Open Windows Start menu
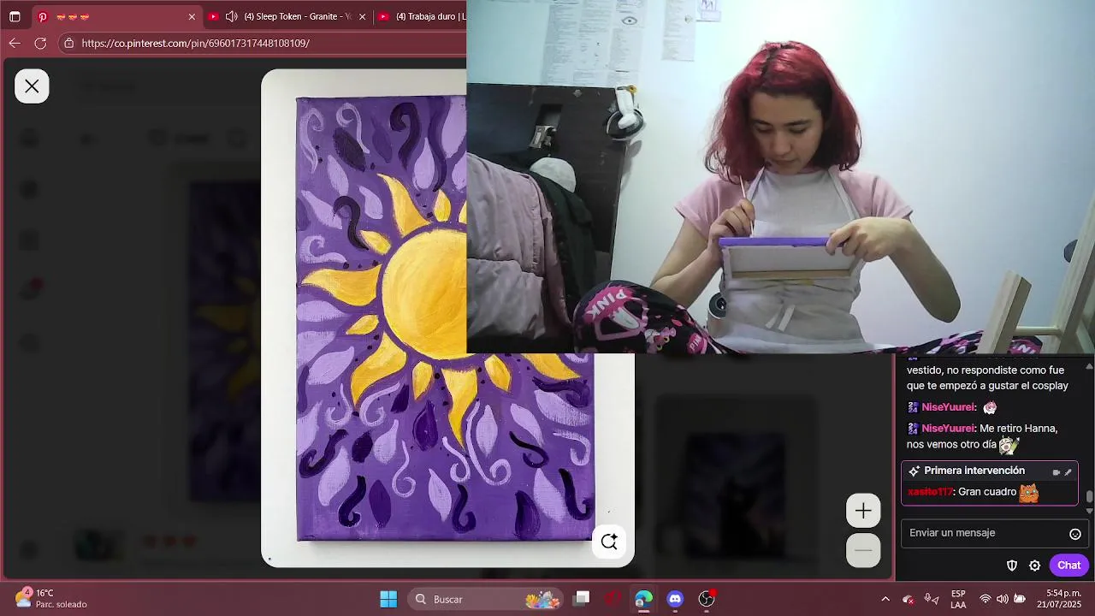 388,599
